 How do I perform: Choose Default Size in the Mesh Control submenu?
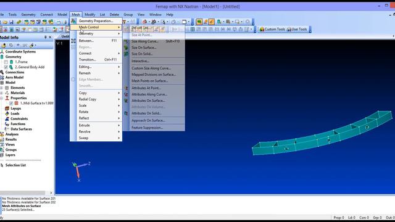(154, 28)
